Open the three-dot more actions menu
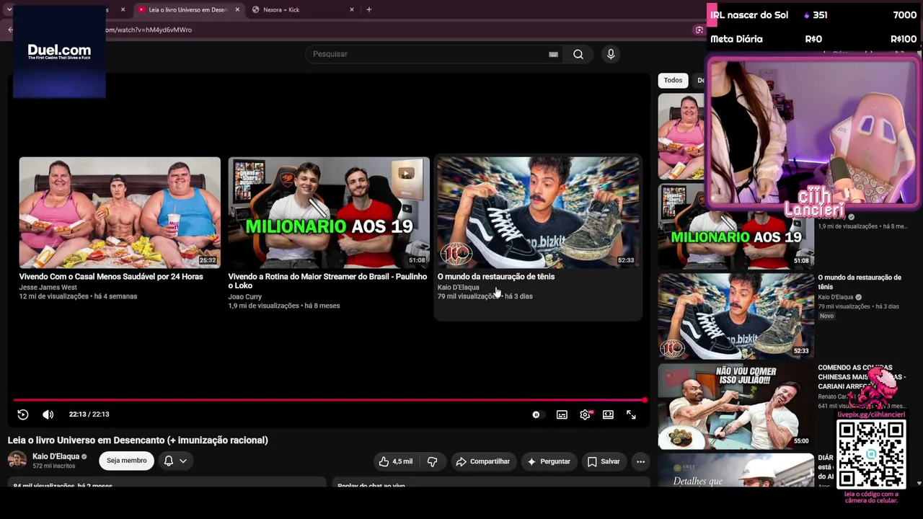The image size is (923, 519). [x=640, y=461]
